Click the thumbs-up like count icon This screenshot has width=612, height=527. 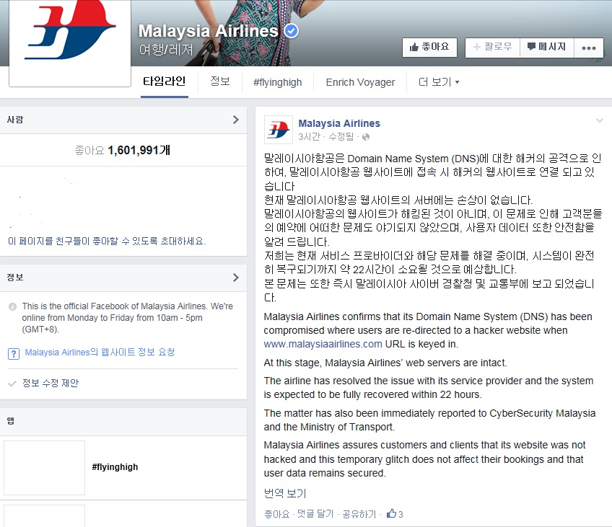pyautogui.click(x=391, y=513)
